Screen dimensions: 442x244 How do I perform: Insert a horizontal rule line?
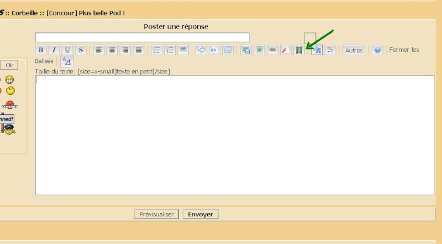[x=183, y=50]
